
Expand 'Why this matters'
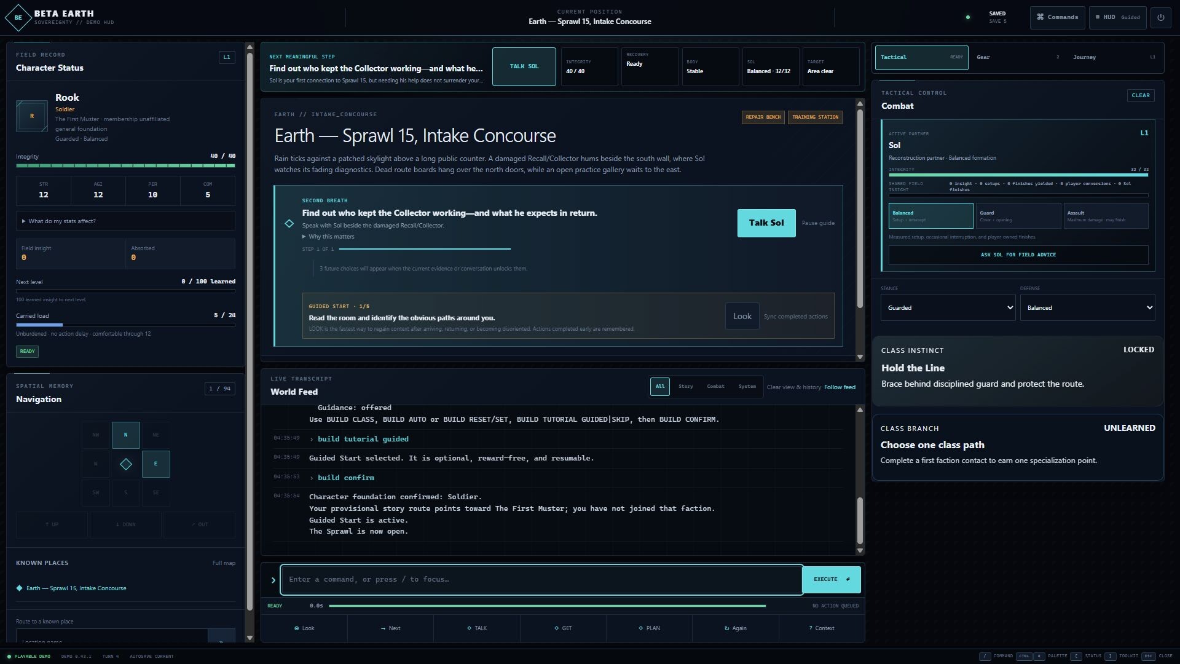[x=328, y=237]
